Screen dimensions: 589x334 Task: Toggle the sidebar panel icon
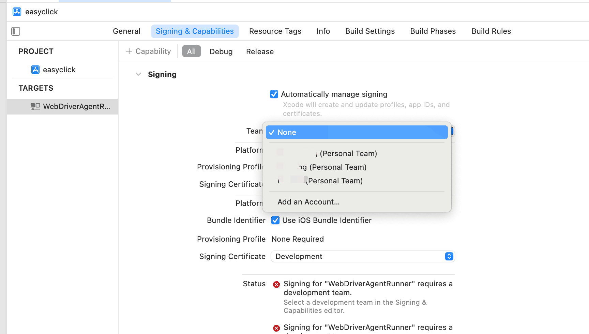click(16, 31)
